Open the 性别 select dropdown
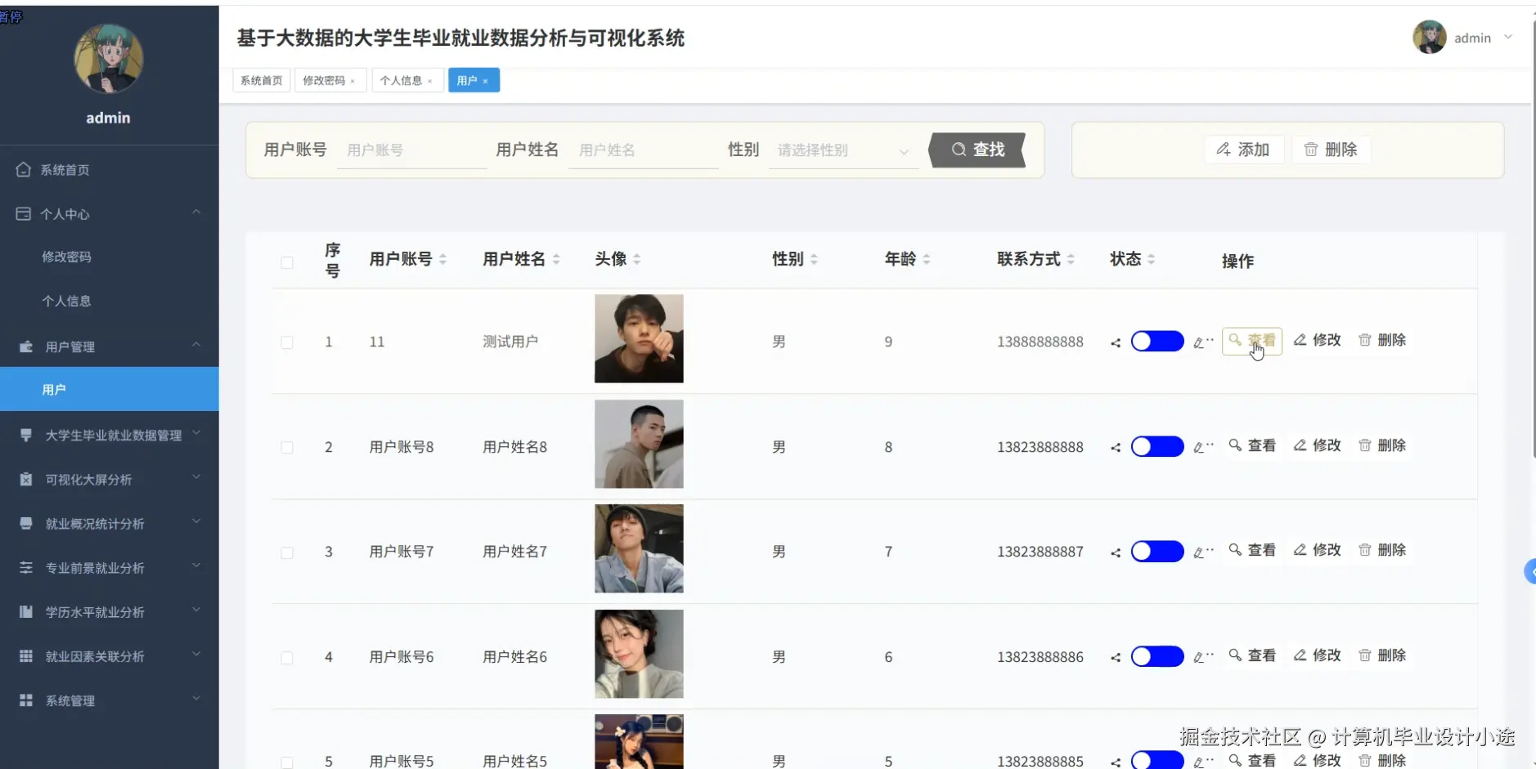 (x=842, y=150)
